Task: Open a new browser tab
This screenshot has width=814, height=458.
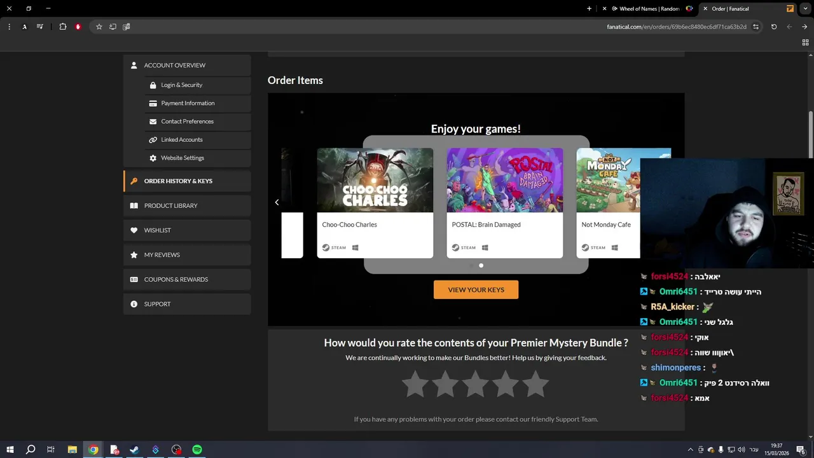Action: tap(590, 9)
